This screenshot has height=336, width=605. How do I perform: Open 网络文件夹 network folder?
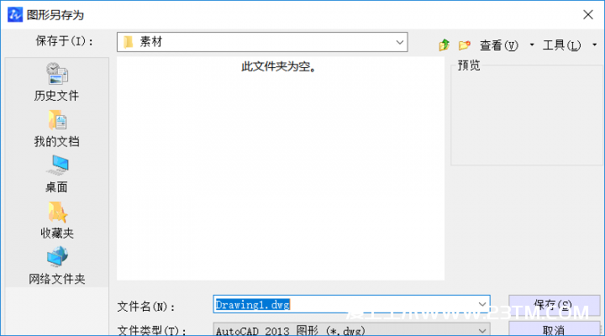point(56,265)
